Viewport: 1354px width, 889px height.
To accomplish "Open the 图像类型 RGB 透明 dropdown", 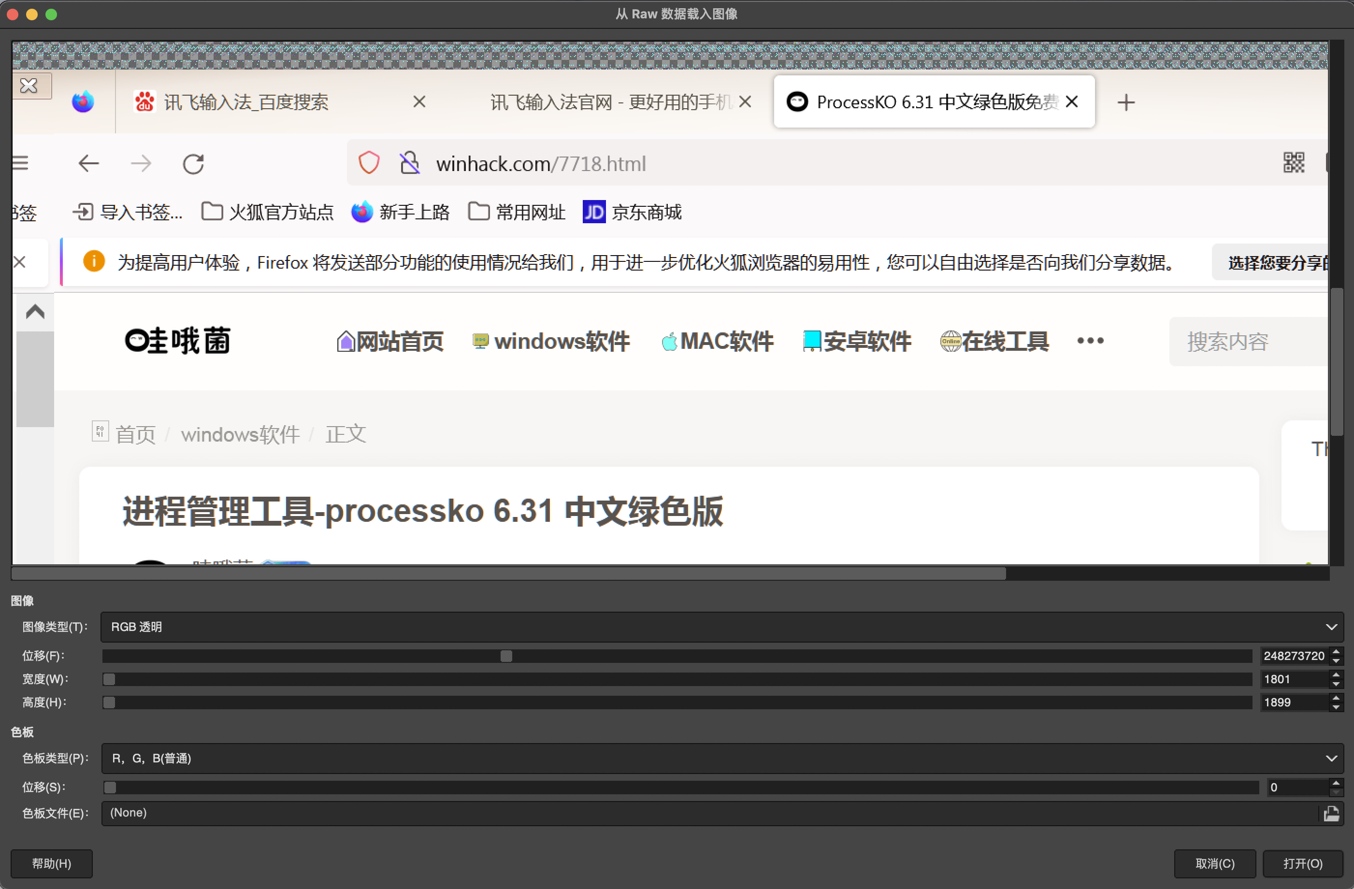I will click(722, 627).
